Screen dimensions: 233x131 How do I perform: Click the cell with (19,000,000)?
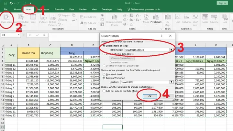50,80
